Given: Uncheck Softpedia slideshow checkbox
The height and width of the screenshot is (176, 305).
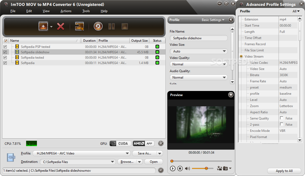Looking at the screenshot, I should [x=5, y=52].
